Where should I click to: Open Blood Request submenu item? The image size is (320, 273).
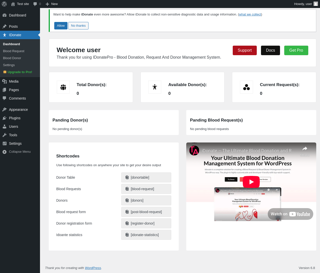(x=14, y=51)
